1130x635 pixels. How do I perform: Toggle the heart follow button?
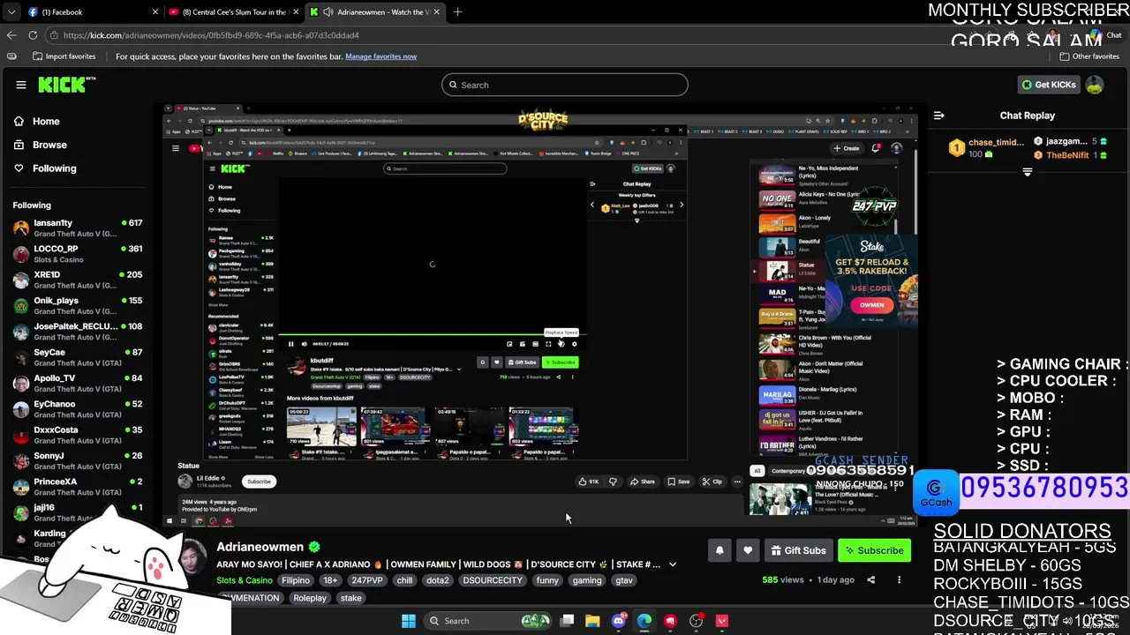[748, 550]
